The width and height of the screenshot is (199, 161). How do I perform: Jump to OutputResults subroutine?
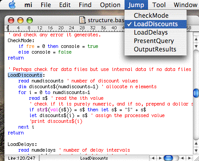156,49
